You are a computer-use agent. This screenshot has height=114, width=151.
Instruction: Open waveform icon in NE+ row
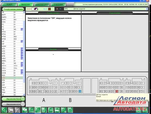point(22,63)
